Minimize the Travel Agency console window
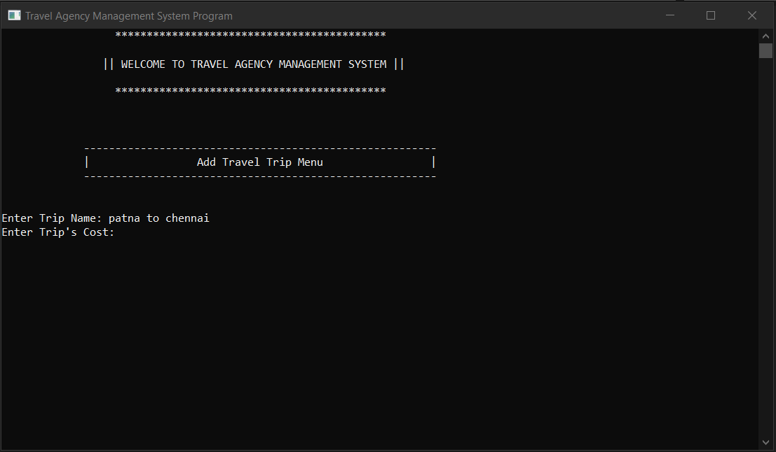 [670, 15]
